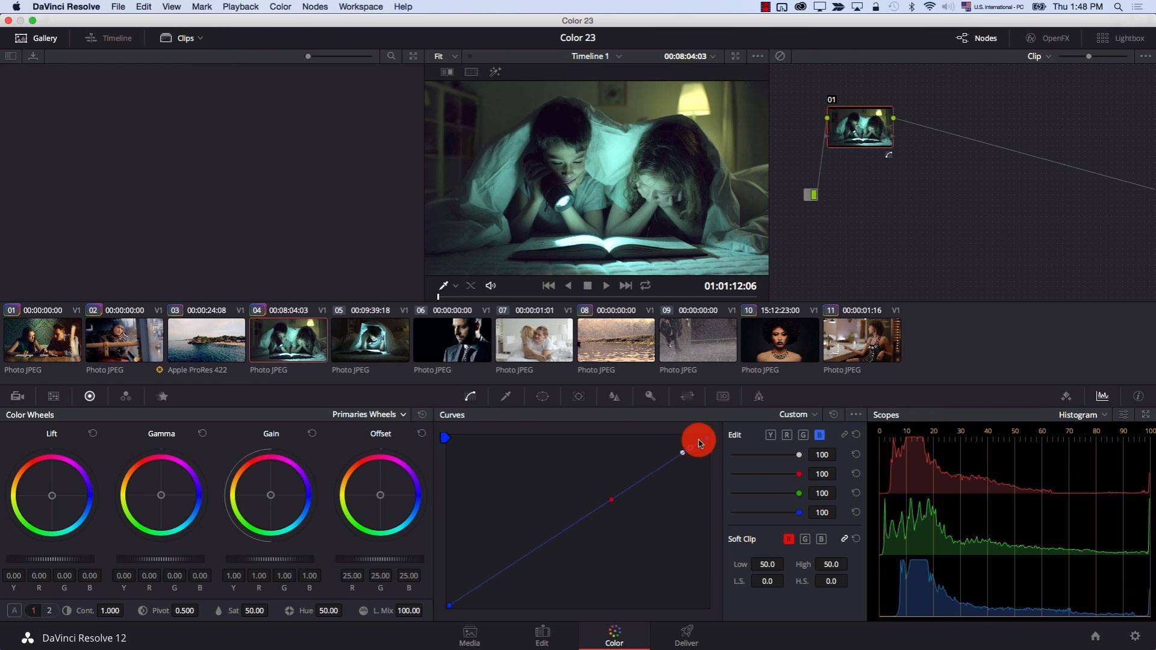Select the Key palette icon
Image resolution: width=1156 pixels, height=650 pixels.
coord(650,396)
